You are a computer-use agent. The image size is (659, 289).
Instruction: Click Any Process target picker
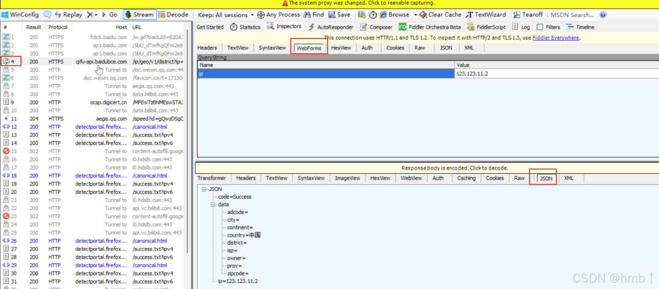279,15
